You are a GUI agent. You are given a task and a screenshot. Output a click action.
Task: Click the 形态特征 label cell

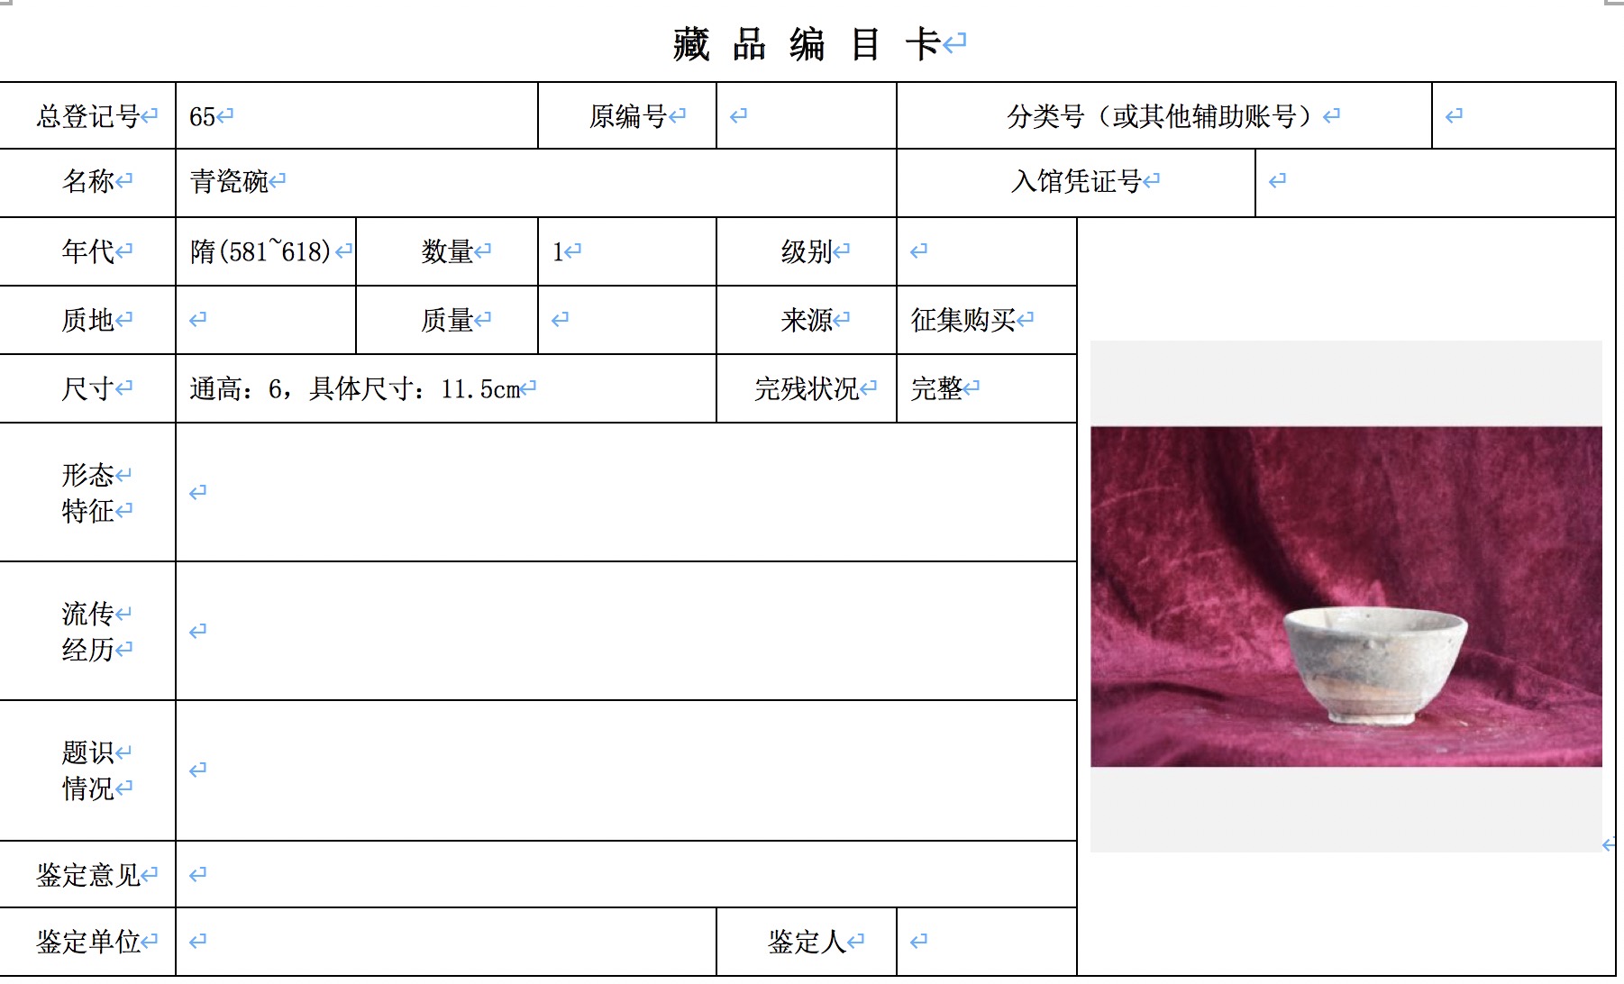click(87, 492)
